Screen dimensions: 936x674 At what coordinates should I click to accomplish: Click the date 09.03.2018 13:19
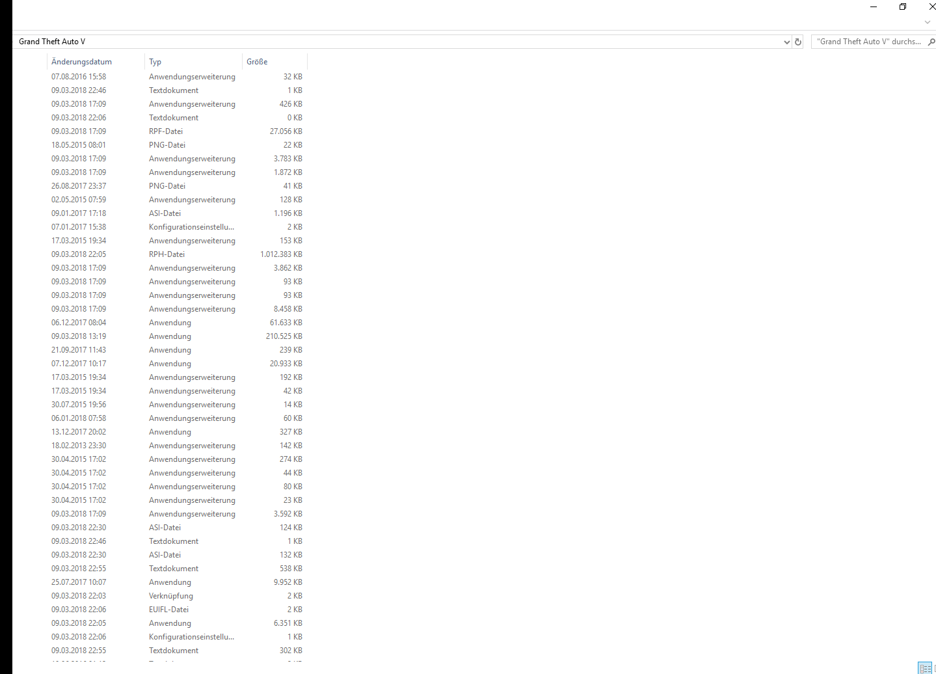click(x=79, y=336)
